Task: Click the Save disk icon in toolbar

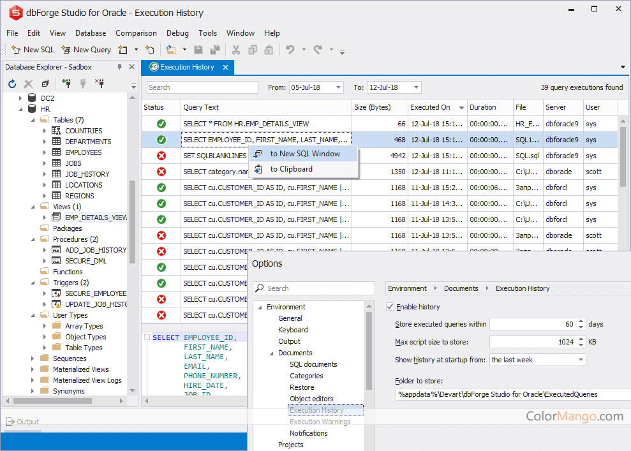Action: [198, 50]
